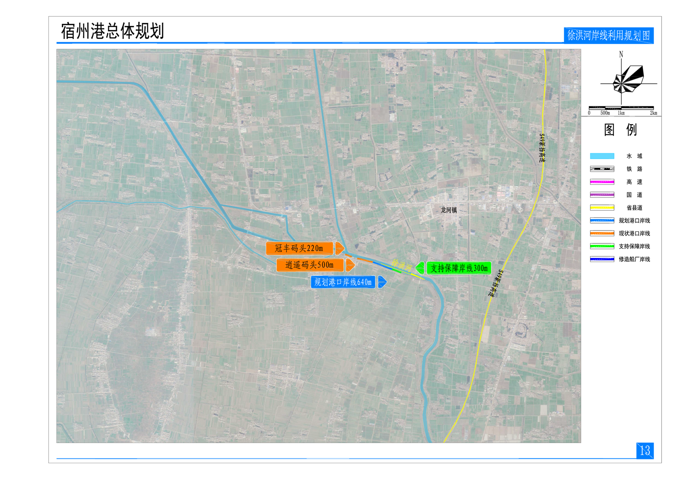Click the magenta 高速 legend swatch
Viewport: 678px width, 479px height.
click(602, 182)
